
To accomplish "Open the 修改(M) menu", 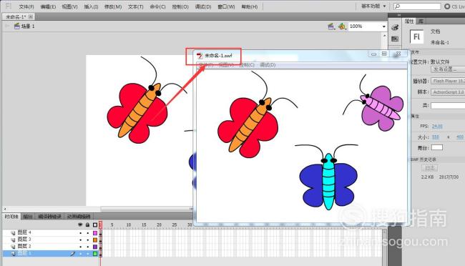I will (113, 6).
